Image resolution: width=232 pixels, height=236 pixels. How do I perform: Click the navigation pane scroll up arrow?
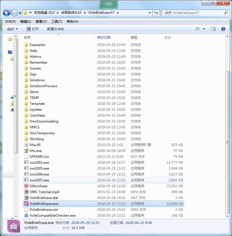pos(16,36)
